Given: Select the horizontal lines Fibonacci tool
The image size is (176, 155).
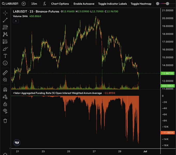Looking at the screenshot, I should tap(5, 27).
